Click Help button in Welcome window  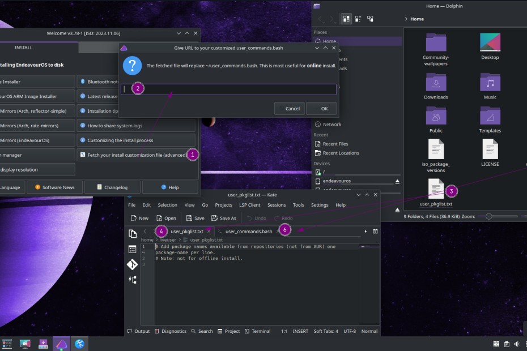coord(170,187)
